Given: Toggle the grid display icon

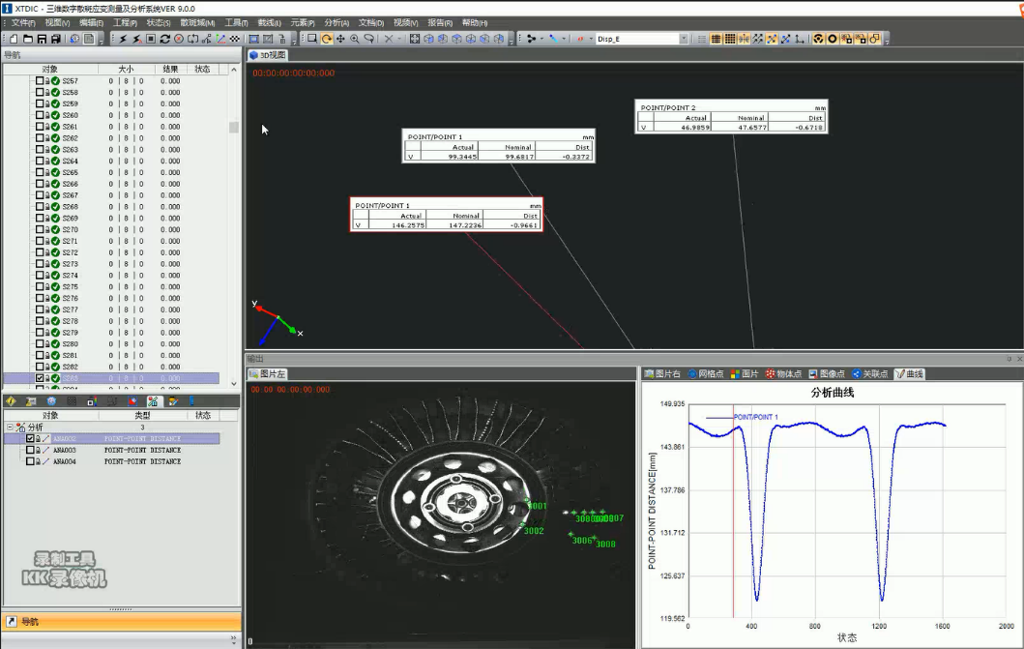Looking at the screenshot, I should (x=716, y=40).
